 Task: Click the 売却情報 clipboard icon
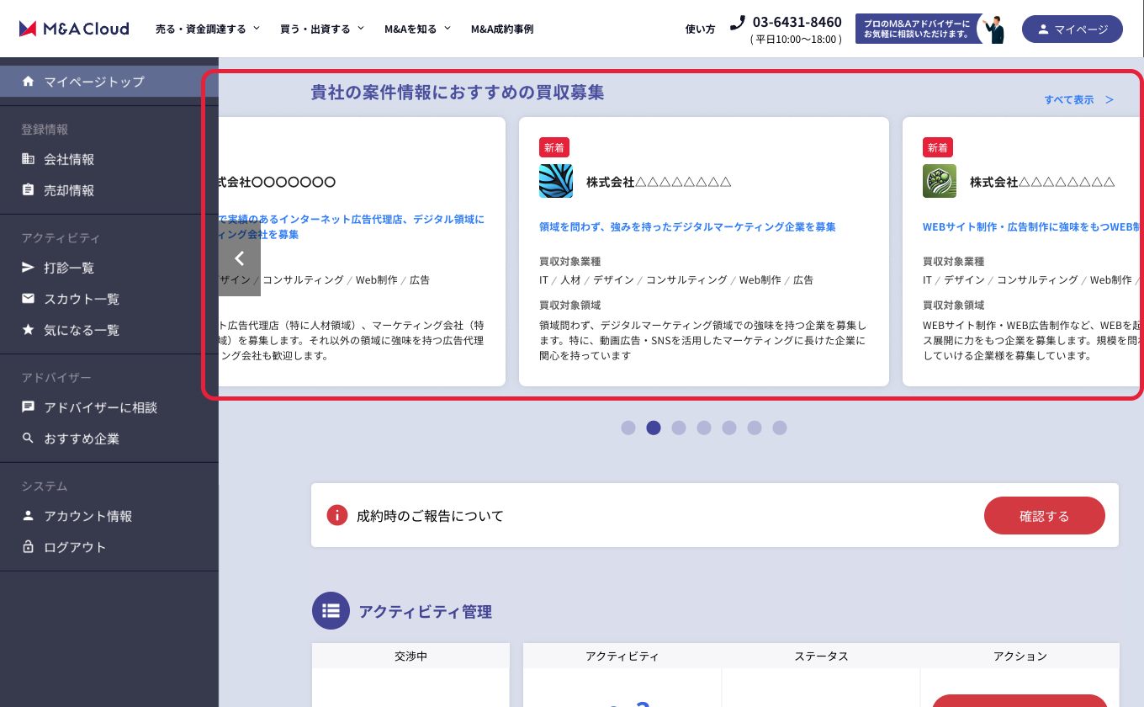(x=28, y=190)
